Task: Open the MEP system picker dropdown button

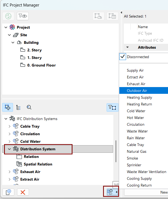Action: [112, 192]
